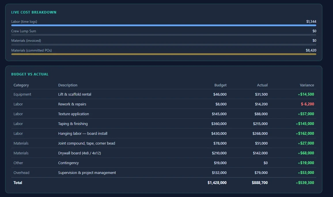
Task: Select the $79,000 actual amount
Action: pos(261,173)
